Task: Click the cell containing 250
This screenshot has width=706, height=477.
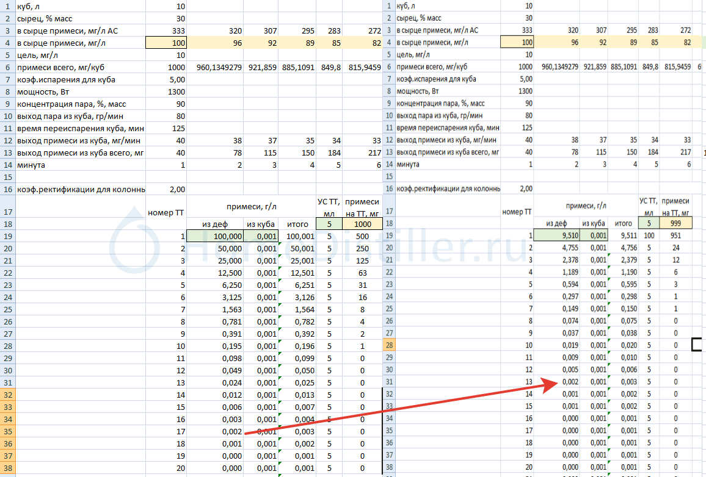Action: [x=362, y=249]
